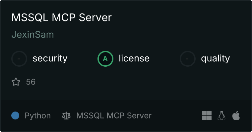Screen dimensions: 252x132
Task: Select the license label text
Action: (x=134, y=58)
